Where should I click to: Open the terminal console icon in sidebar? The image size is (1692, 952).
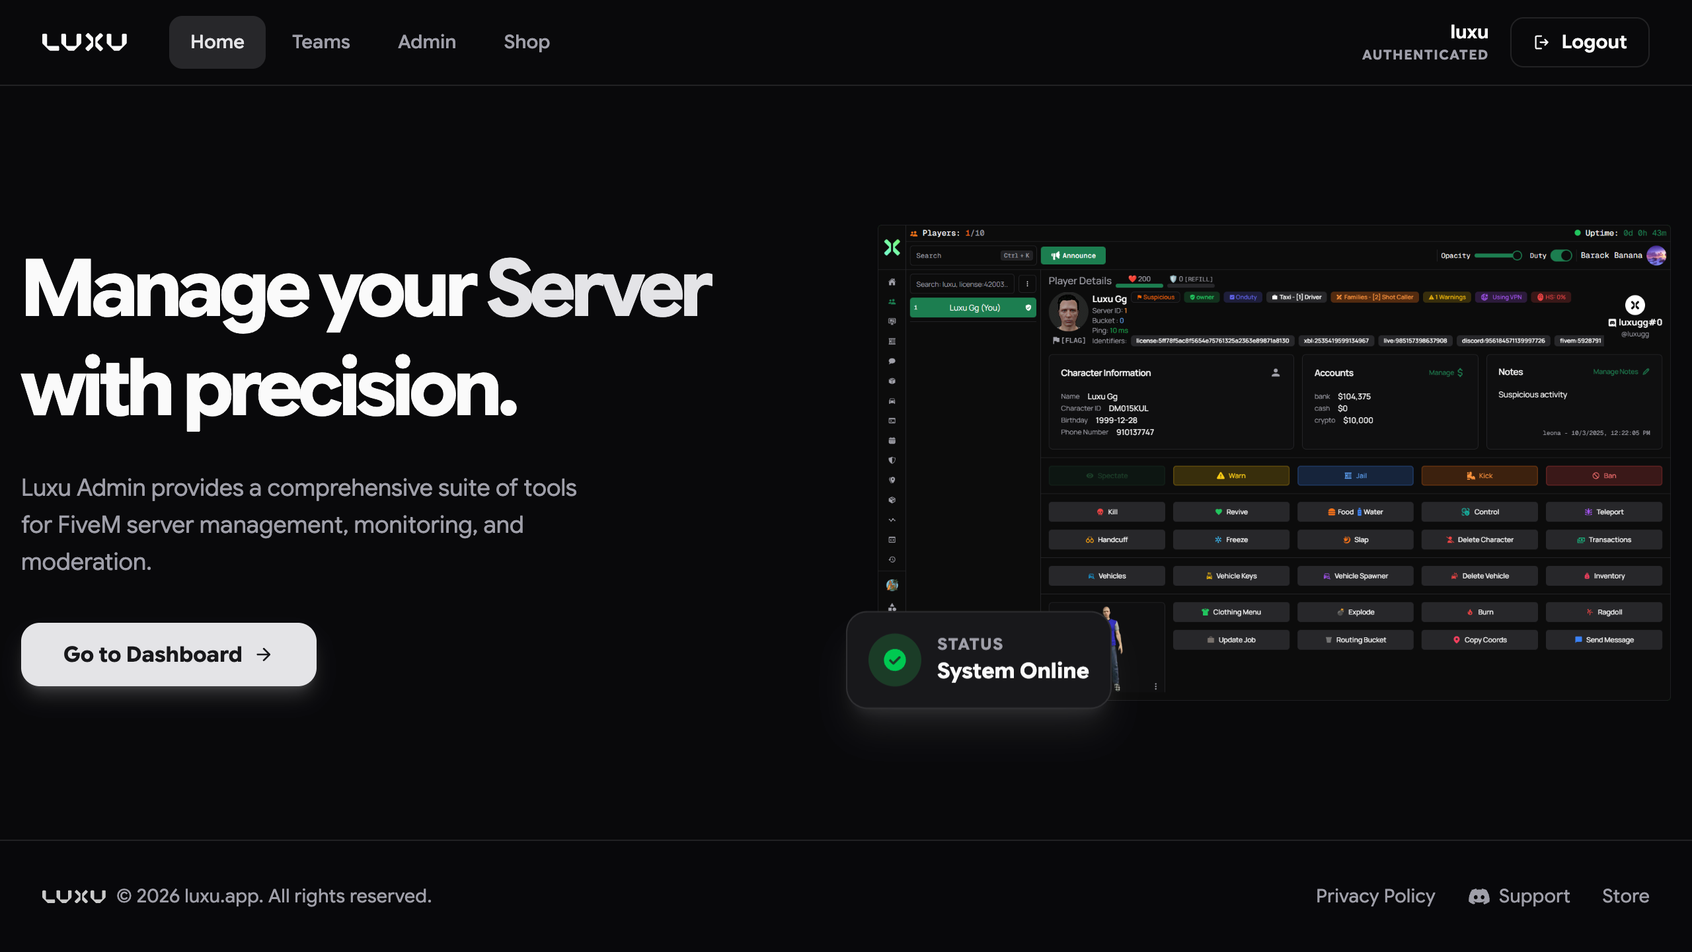click(892, 421)
